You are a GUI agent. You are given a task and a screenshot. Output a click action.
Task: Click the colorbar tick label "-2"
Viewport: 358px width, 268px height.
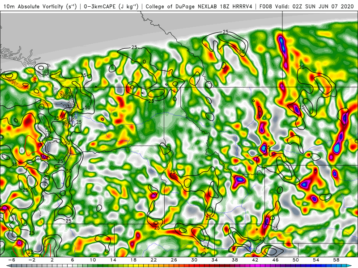click(x=32, y=260)
